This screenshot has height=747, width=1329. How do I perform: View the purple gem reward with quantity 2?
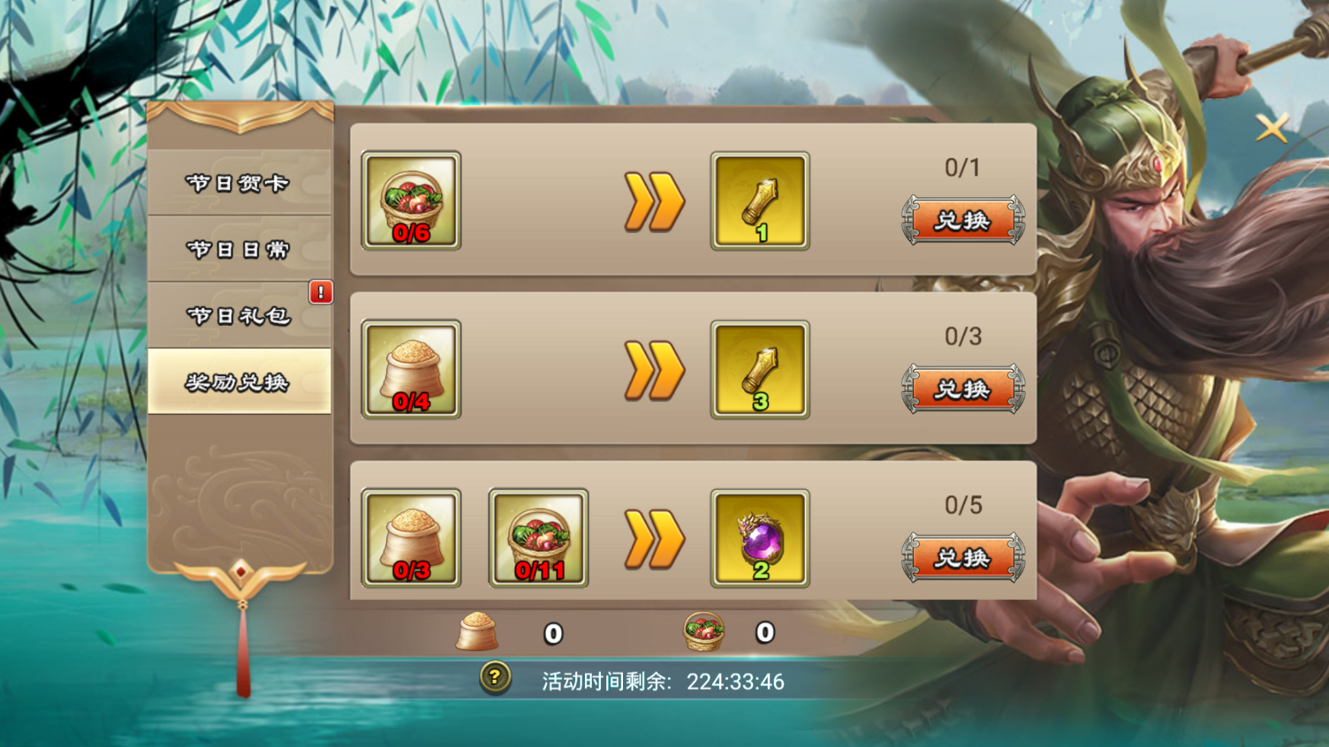click(760, 538)
